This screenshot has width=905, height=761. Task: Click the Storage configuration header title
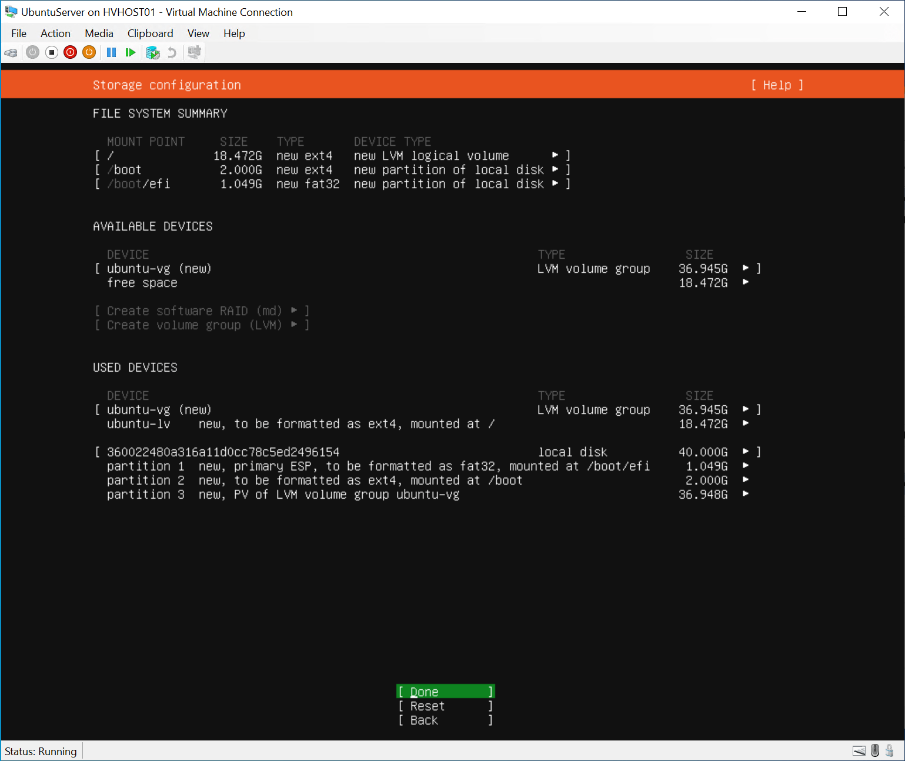(x=167, y=85)
